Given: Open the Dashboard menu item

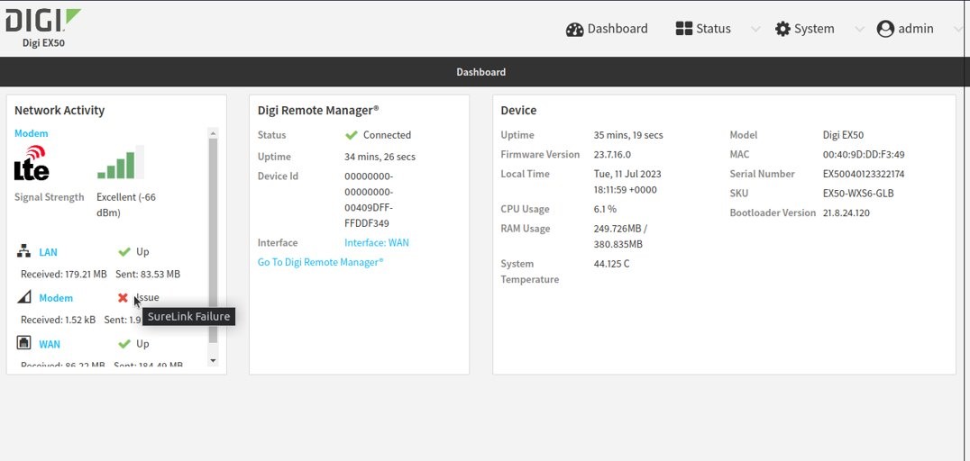Looking at the screenshot, I should coord(607,29).
